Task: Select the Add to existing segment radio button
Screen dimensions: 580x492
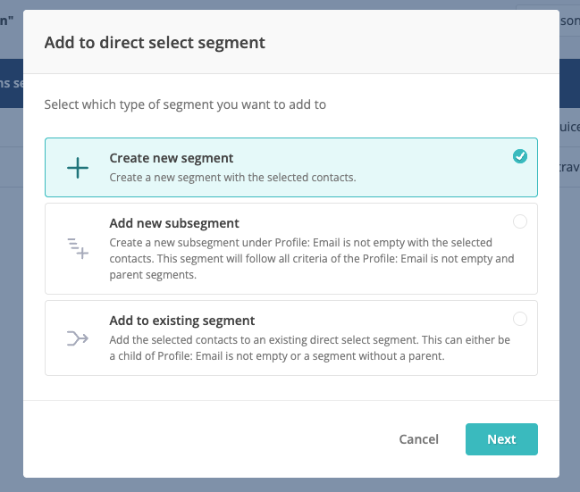Action: click(520, 319)
